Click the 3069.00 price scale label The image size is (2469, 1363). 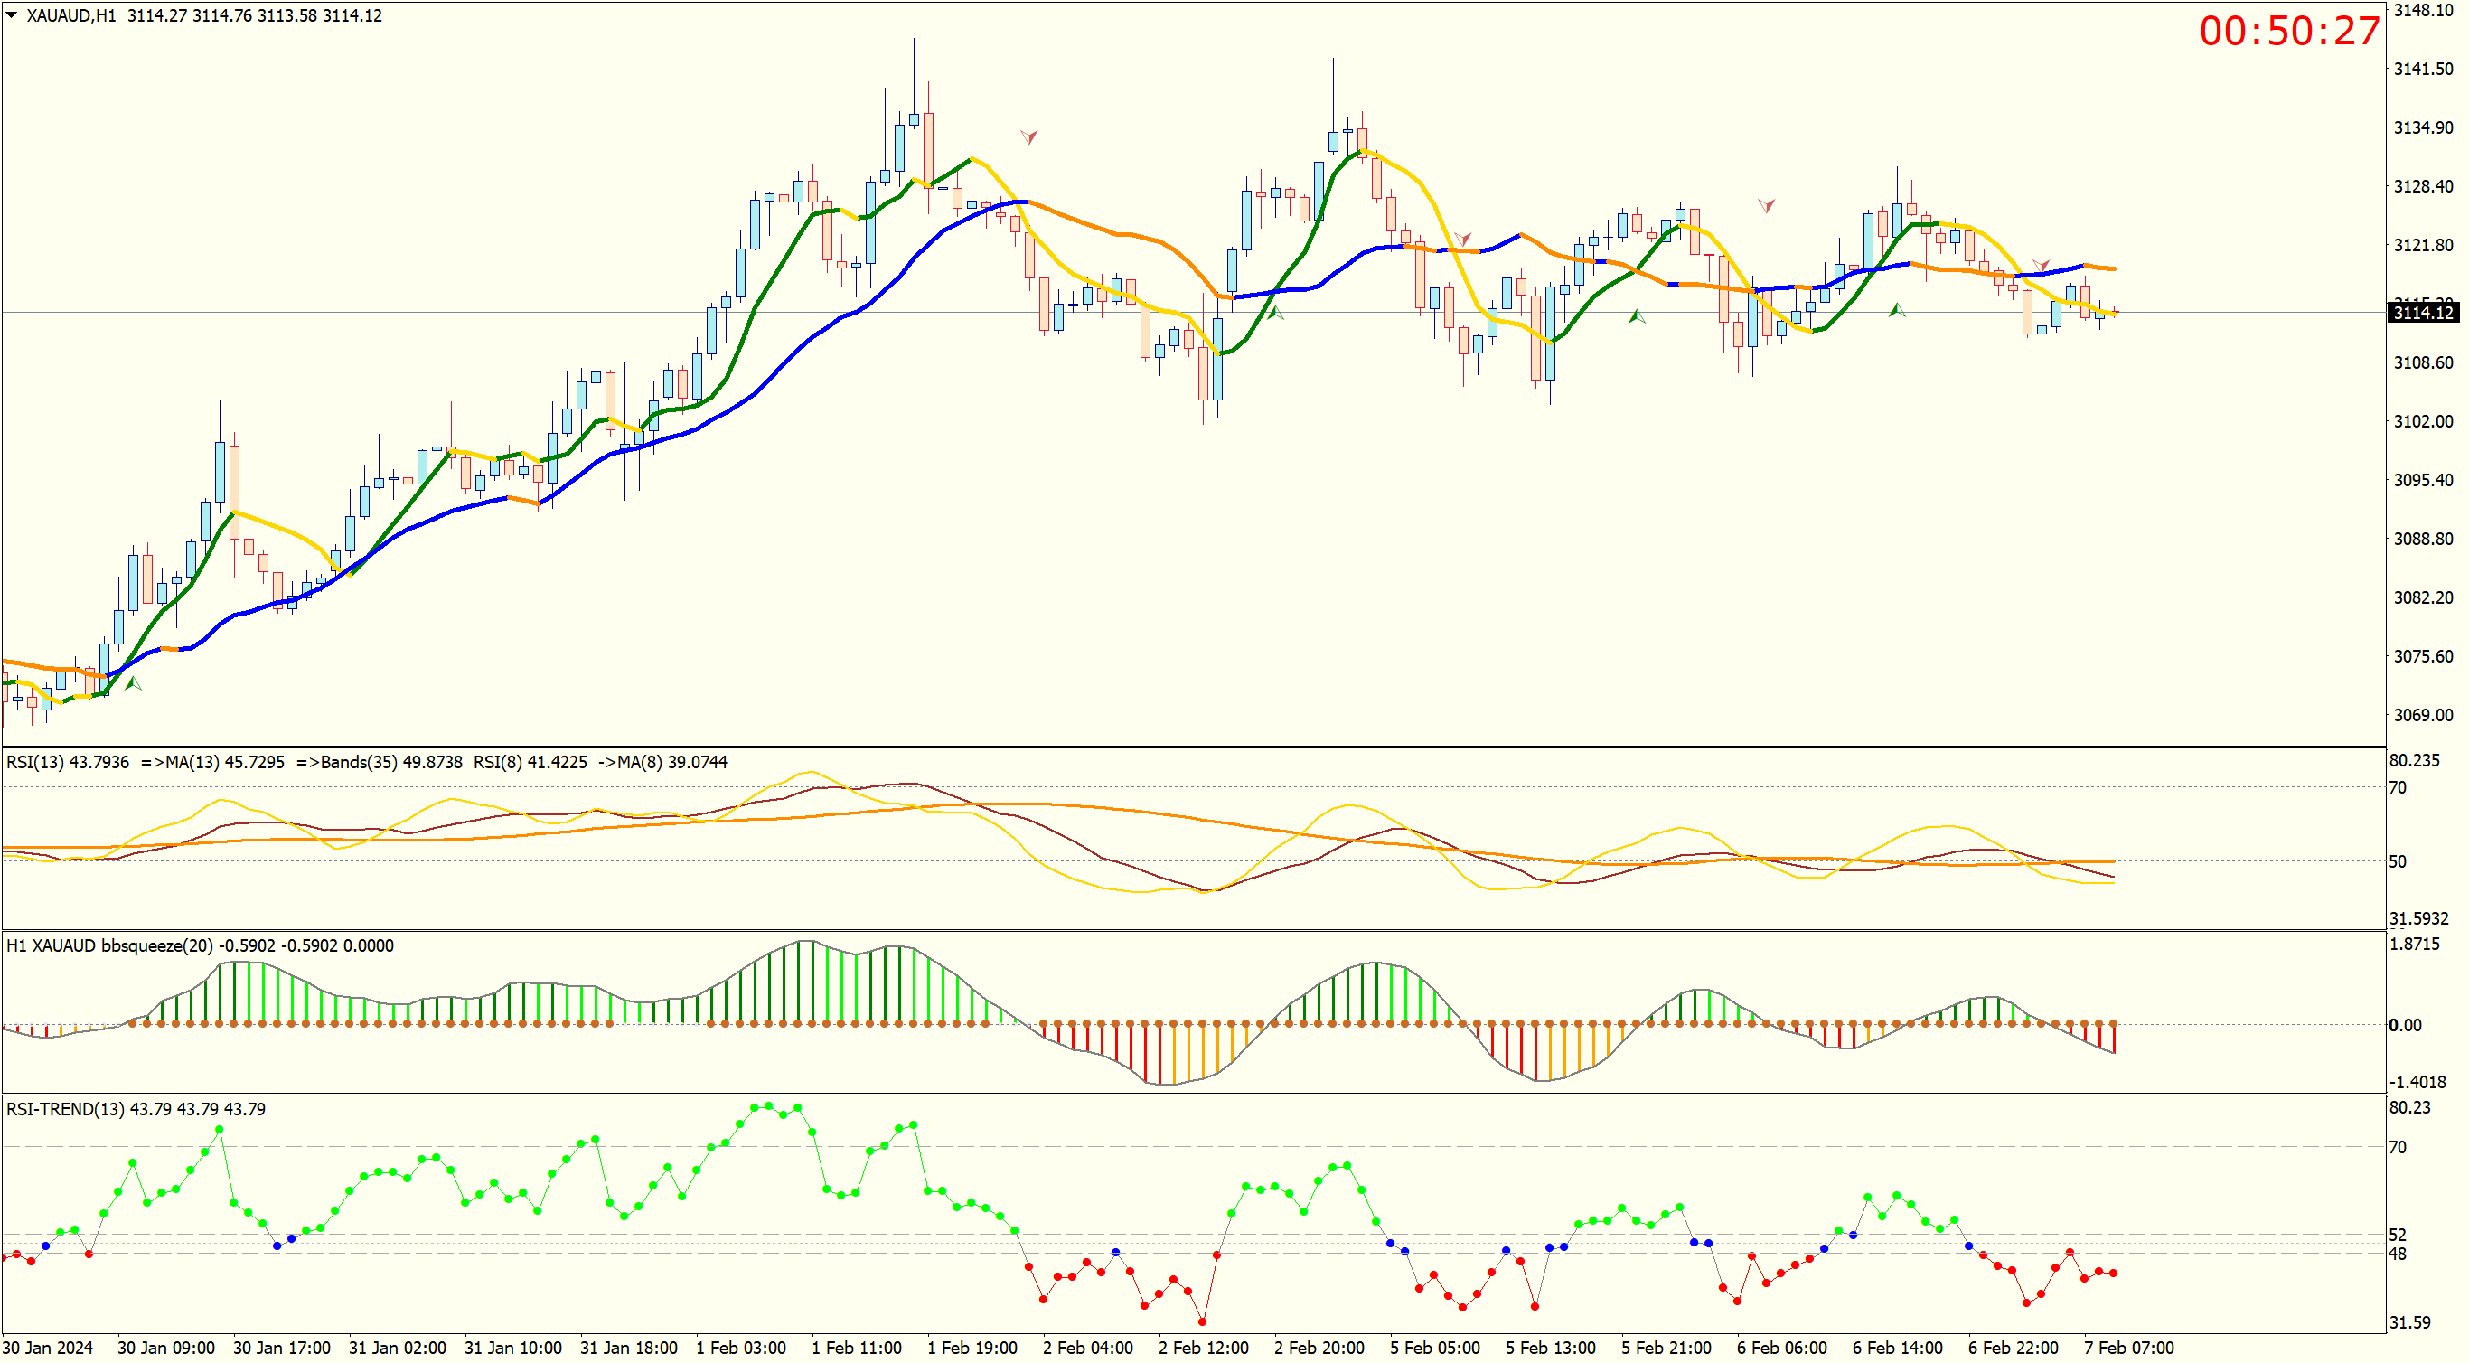2423,715
